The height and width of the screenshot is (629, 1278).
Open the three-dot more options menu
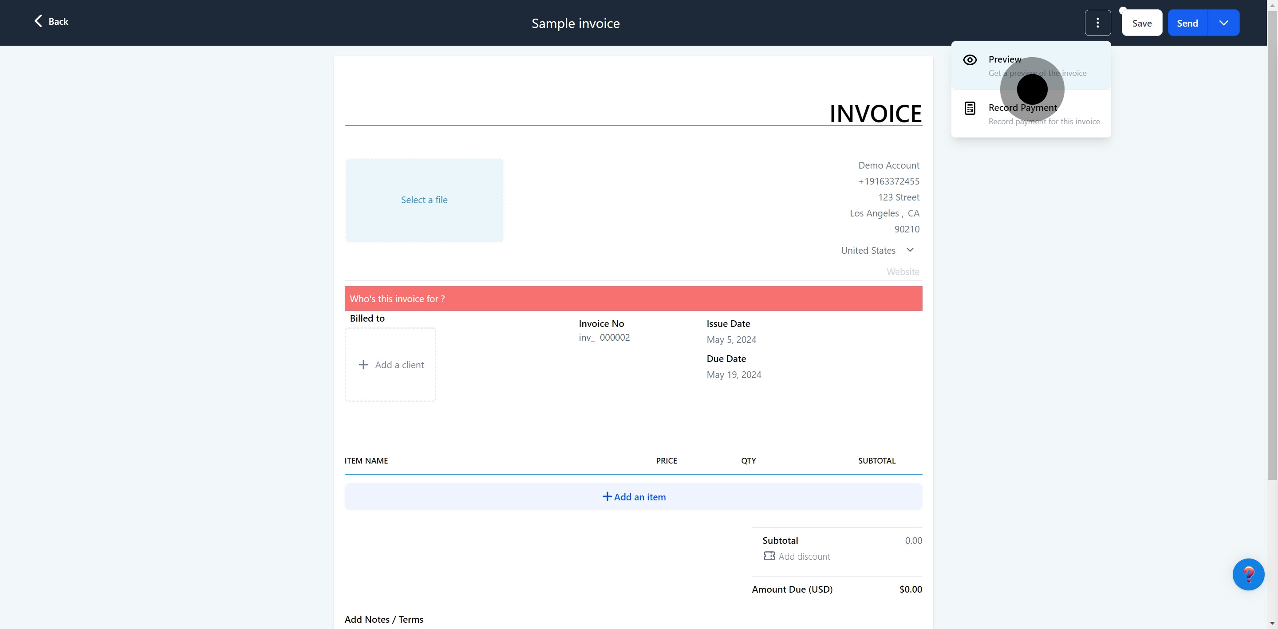point(1097,23)
